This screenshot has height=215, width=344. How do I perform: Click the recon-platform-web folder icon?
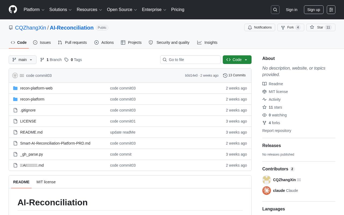(x=15, y=88)
